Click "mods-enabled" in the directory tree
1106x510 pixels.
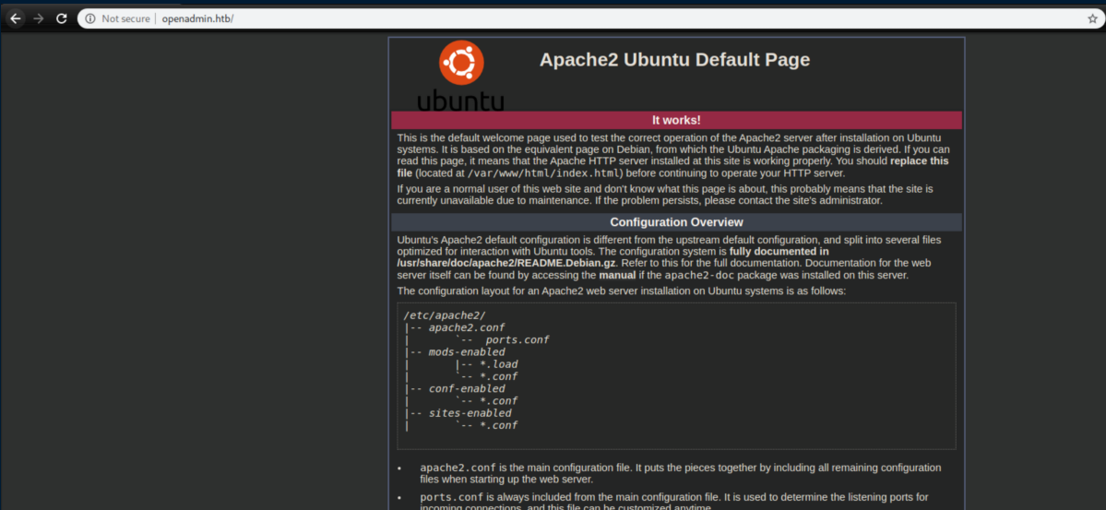coord(466,351)
